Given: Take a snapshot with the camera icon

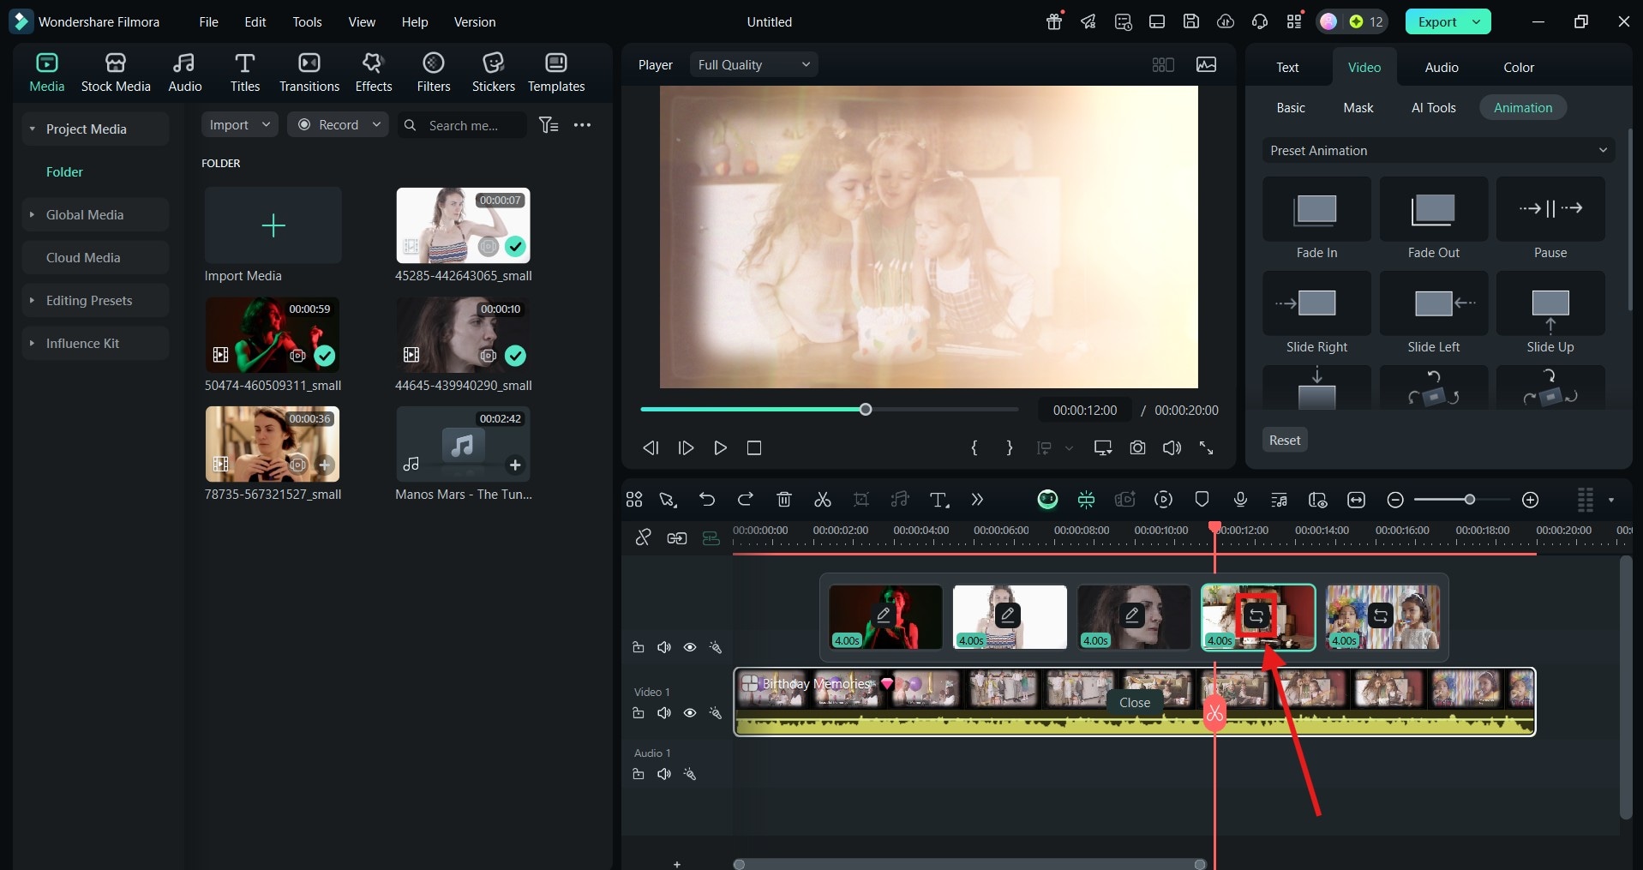Looking at the screenshot, I should pyautogui.click(x=1137, y=447).
